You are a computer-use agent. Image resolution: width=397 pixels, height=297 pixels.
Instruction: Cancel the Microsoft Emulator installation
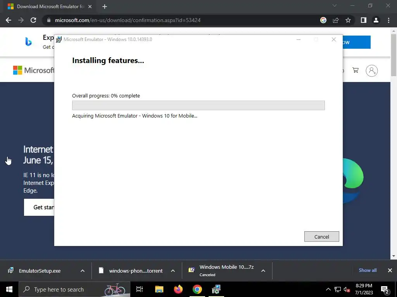321,236
